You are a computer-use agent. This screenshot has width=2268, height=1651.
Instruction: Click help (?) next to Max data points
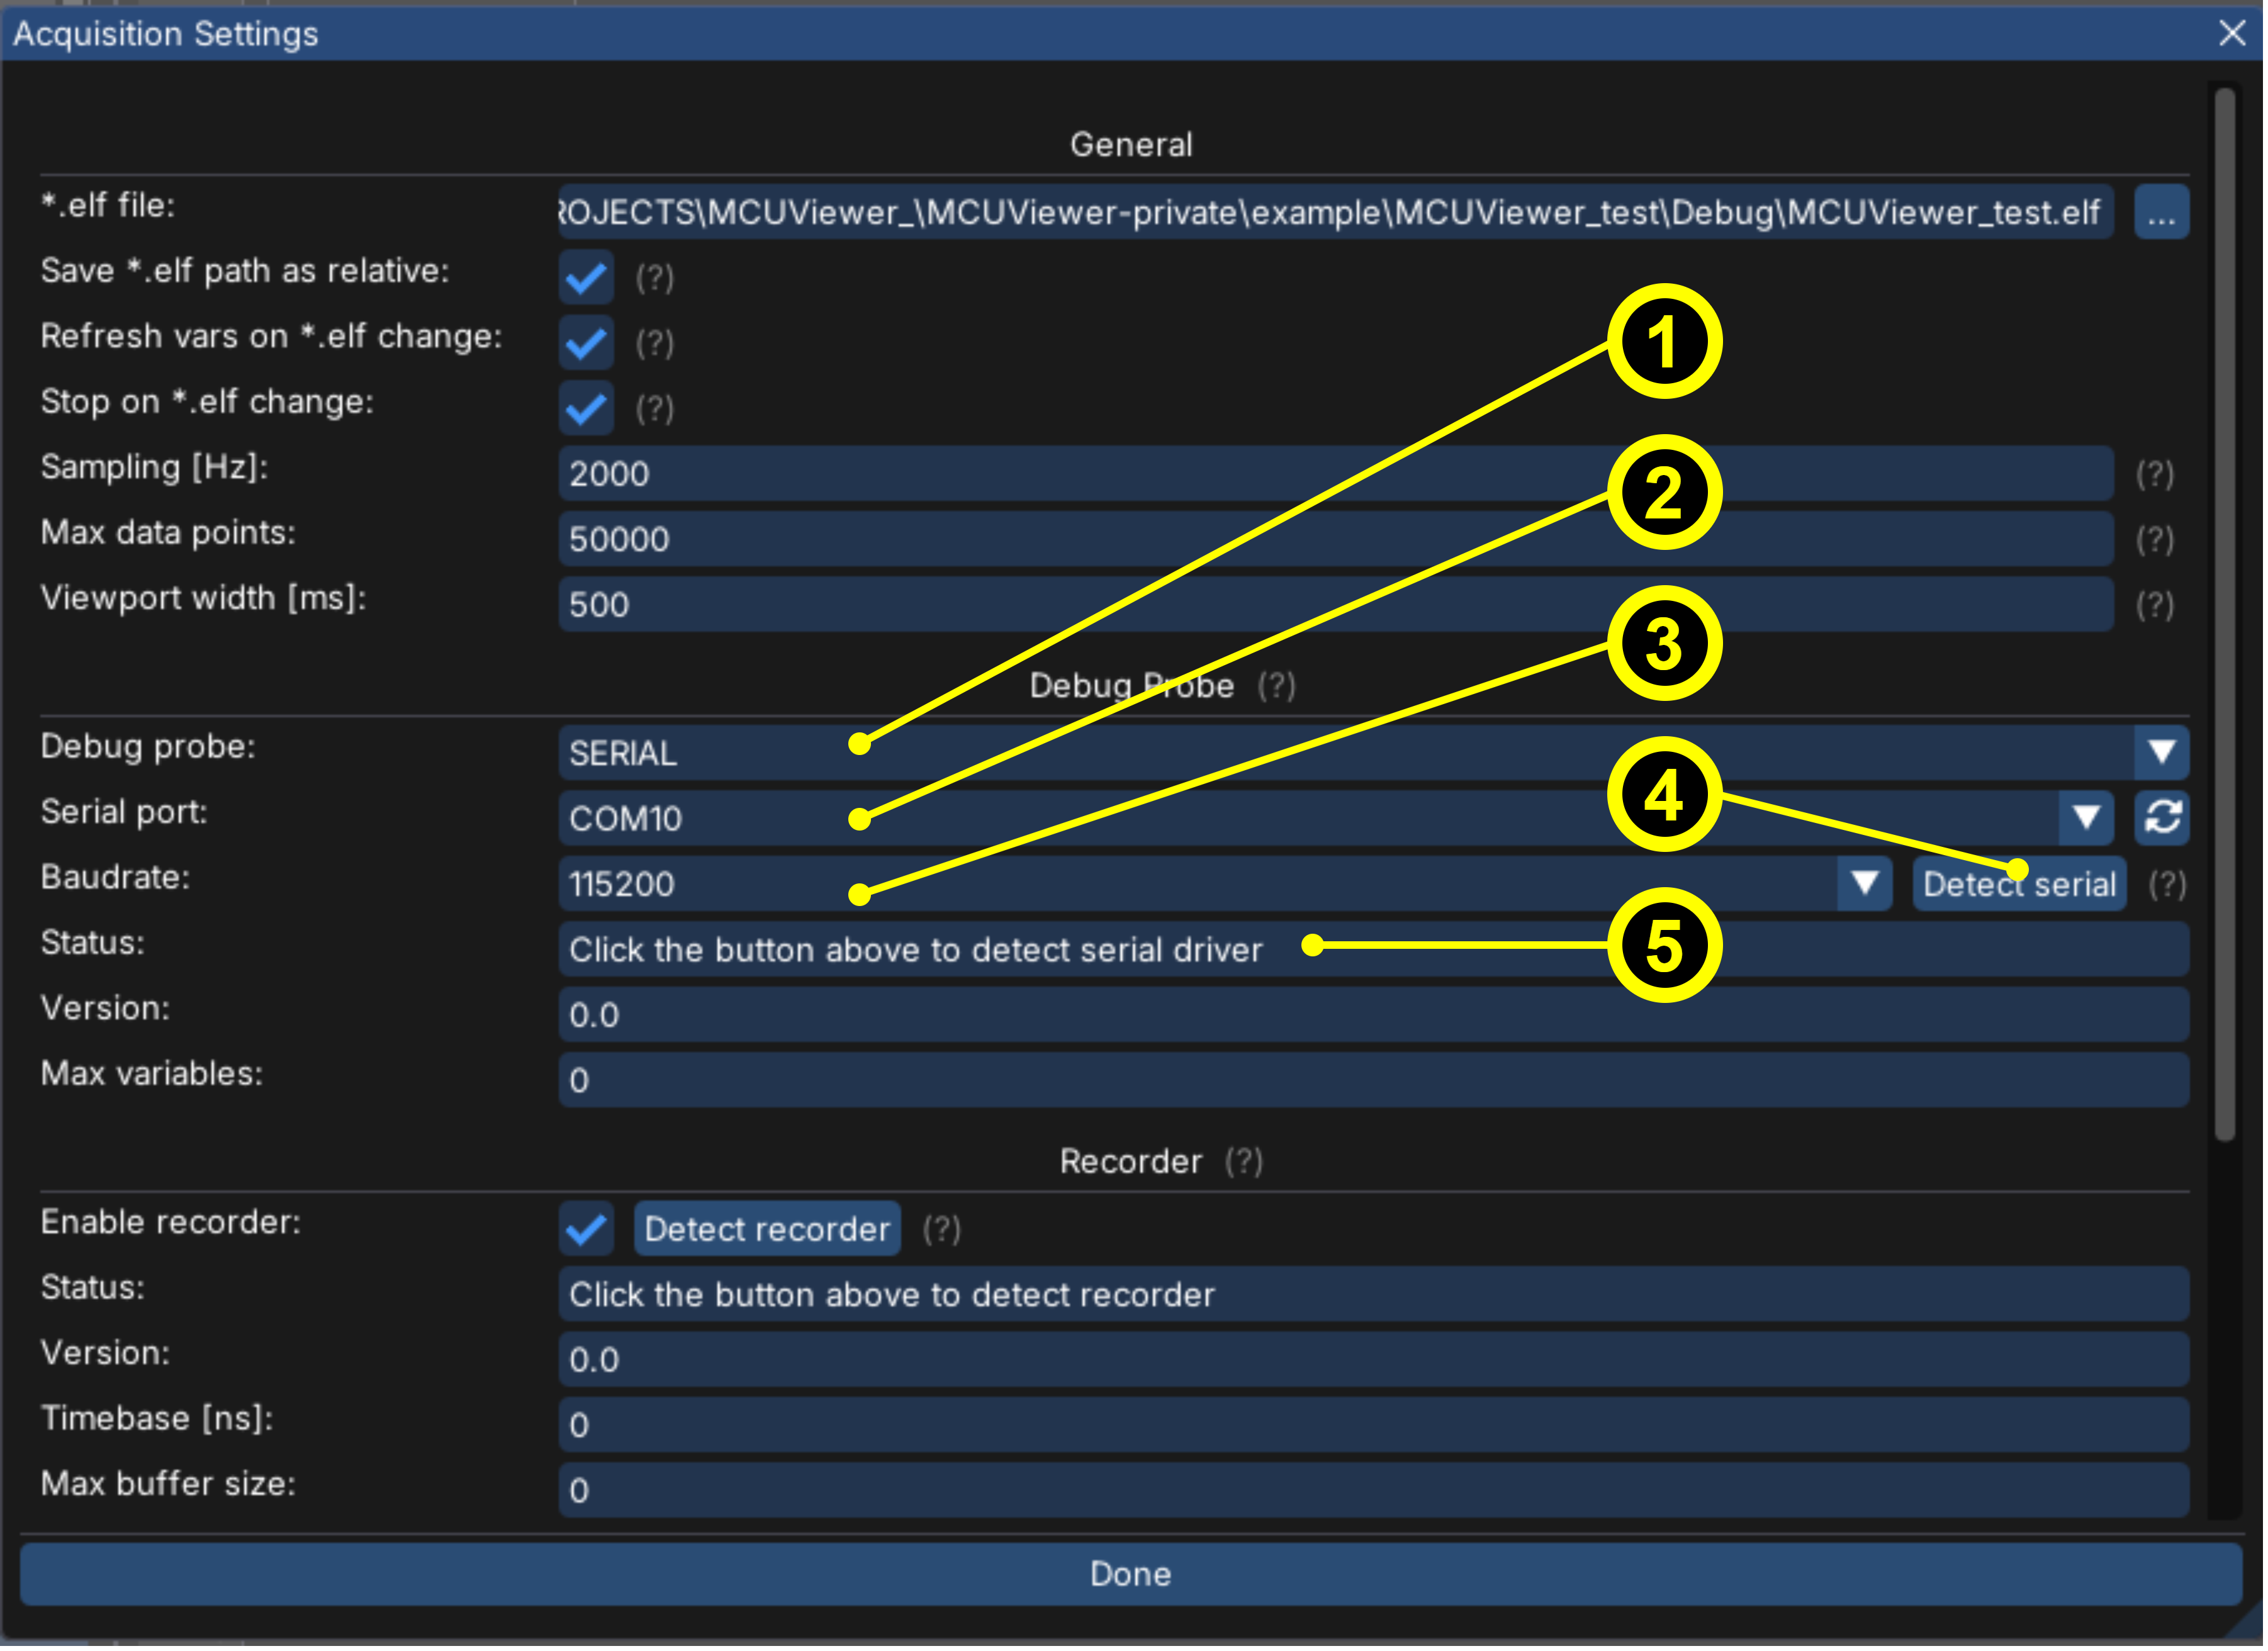click(2154, 540)
